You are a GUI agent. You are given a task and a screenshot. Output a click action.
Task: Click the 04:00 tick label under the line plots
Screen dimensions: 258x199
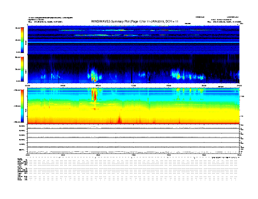pyautogui.click(x=63, y=155)
